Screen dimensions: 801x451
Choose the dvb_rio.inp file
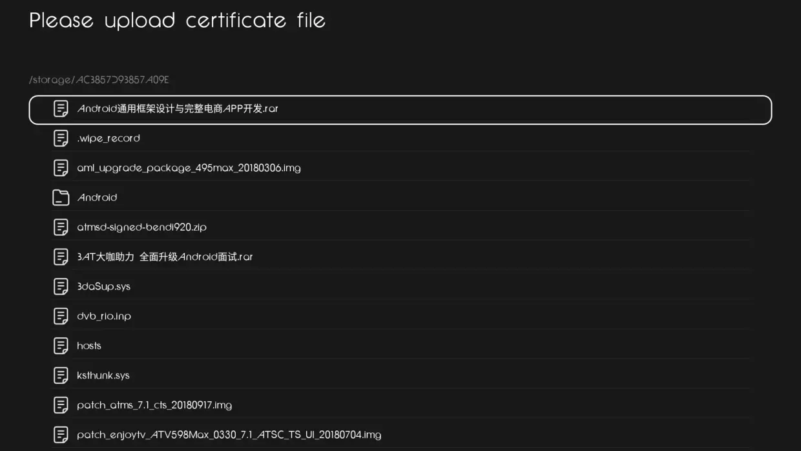[x=400, y=316]
